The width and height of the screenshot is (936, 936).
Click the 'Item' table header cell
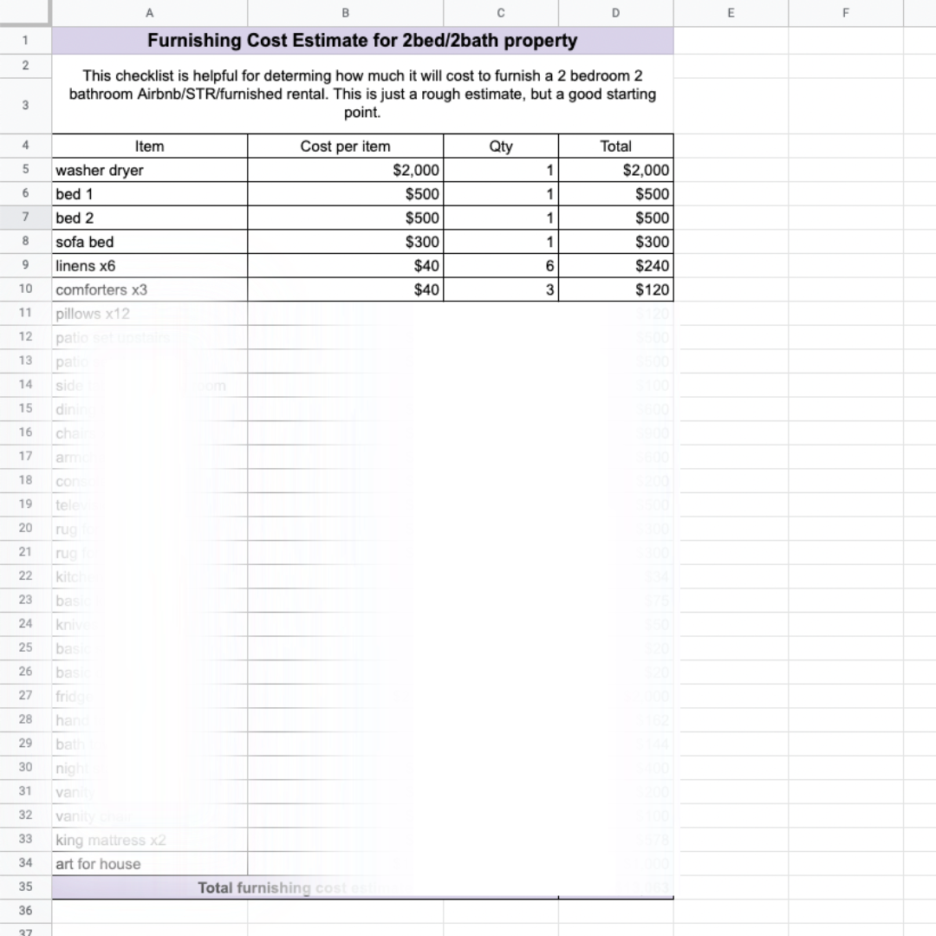click(x=149, y=146)
